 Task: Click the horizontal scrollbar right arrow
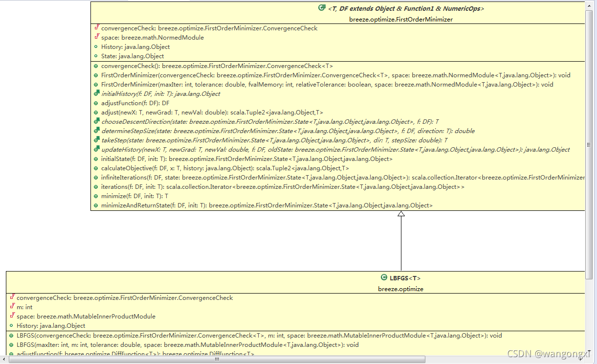581,360
